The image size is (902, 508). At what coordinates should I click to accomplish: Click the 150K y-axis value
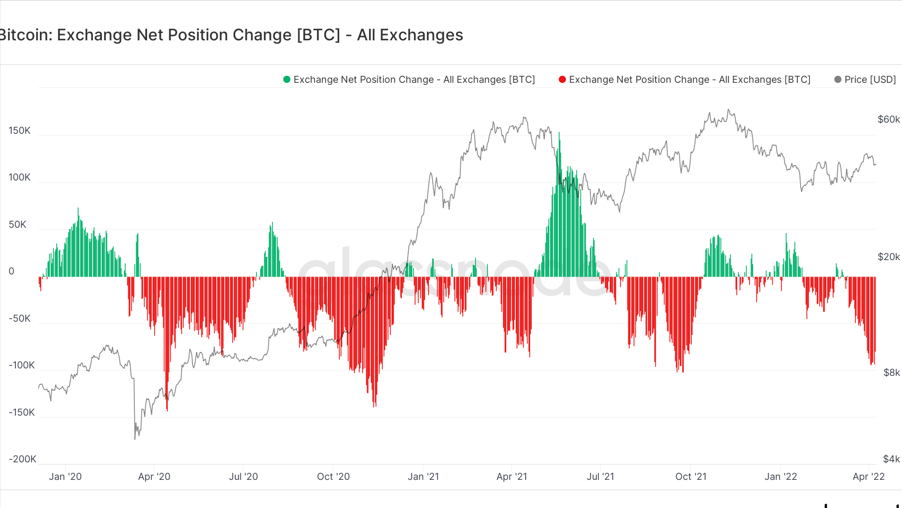click(20, 131)
